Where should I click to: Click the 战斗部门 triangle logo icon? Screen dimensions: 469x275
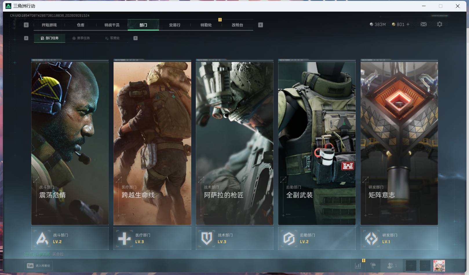(42, 239)
